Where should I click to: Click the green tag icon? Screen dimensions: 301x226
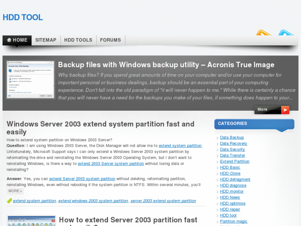(x=10, y=201)
